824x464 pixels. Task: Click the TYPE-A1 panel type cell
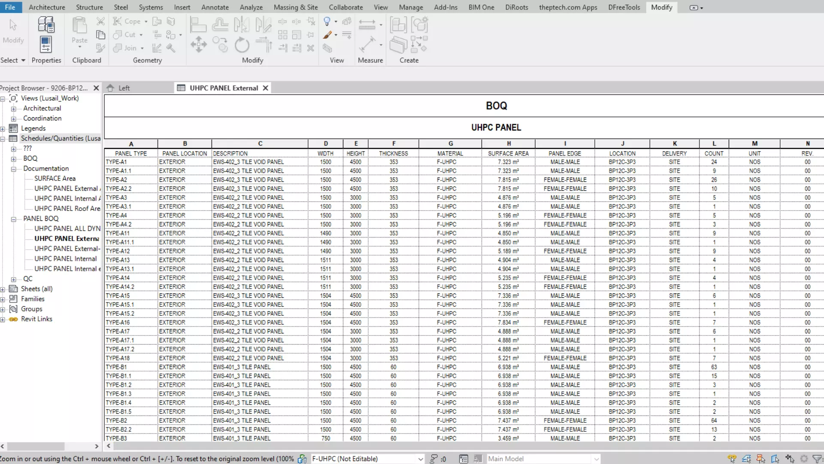pyautogui.click(x=131, y=162)
